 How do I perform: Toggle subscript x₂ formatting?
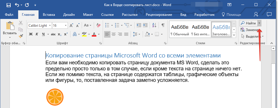click(x=60, y=34)
